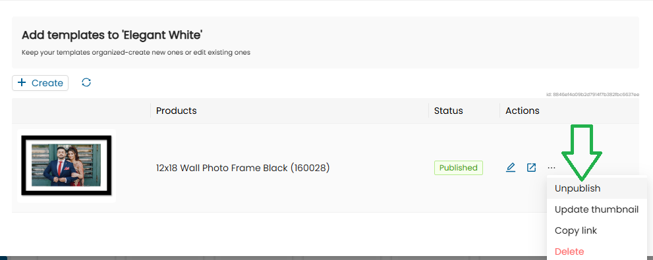Click the pencil edit icon for the template
The image size is (653, 260).
coord(511,168)
